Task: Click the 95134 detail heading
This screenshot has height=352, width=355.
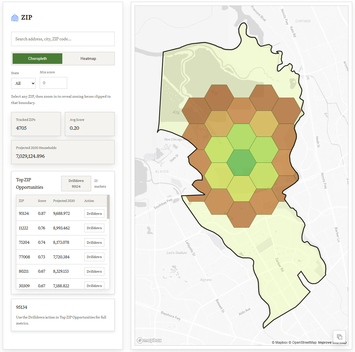Action: click(22, 307)
